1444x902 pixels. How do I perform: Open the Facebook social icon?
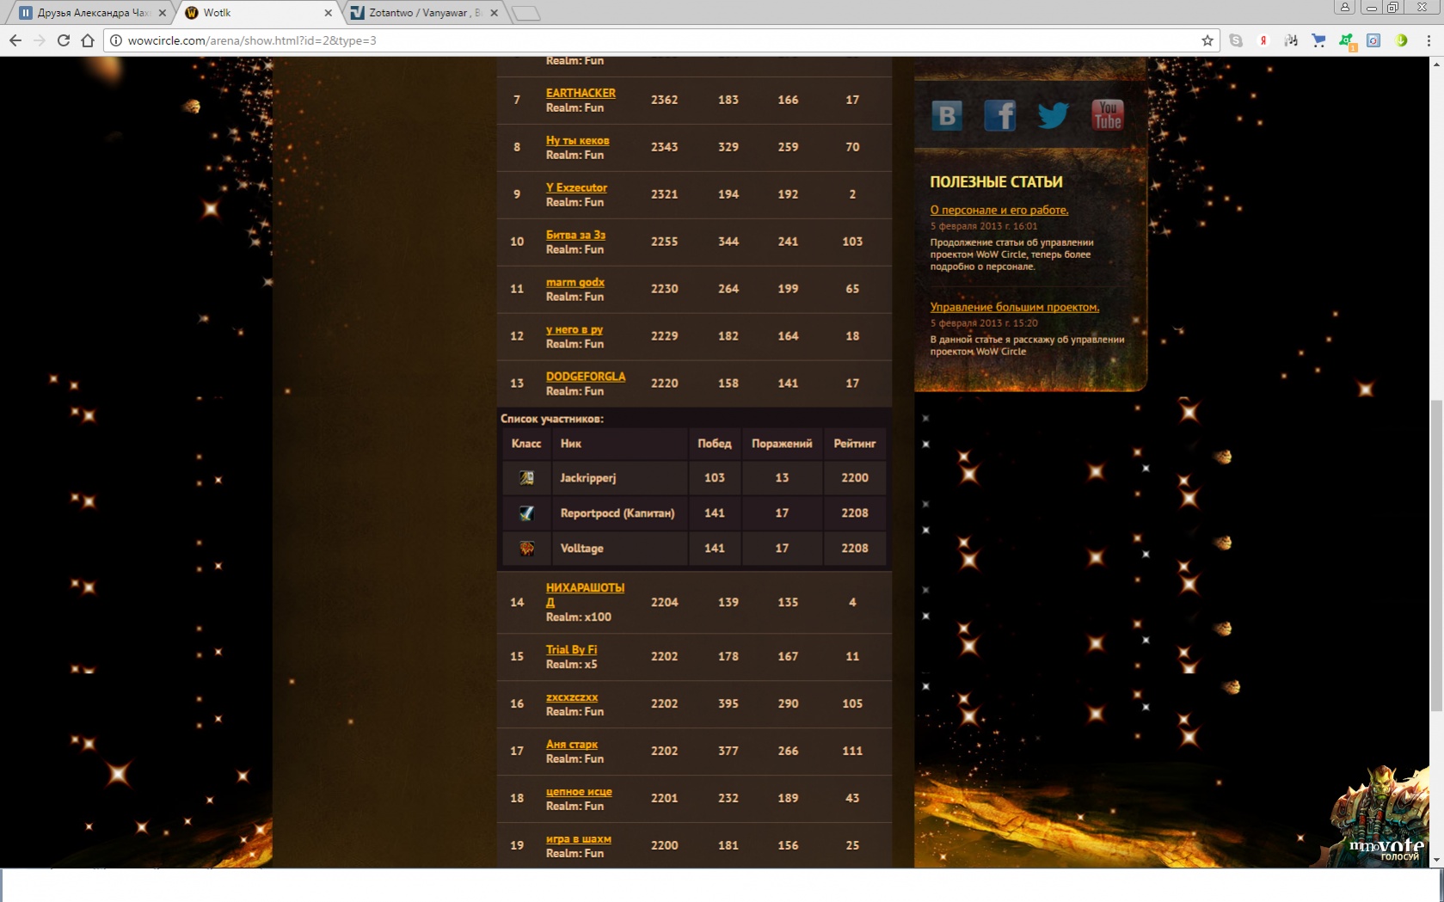999,115
